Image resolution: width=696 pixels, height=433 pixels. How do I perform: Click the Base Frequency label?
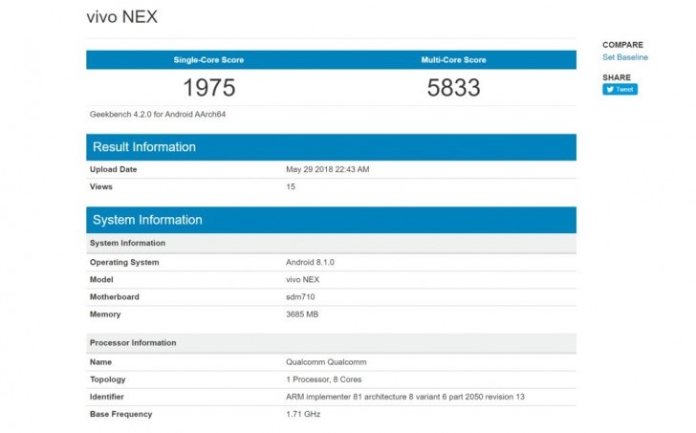120,414
